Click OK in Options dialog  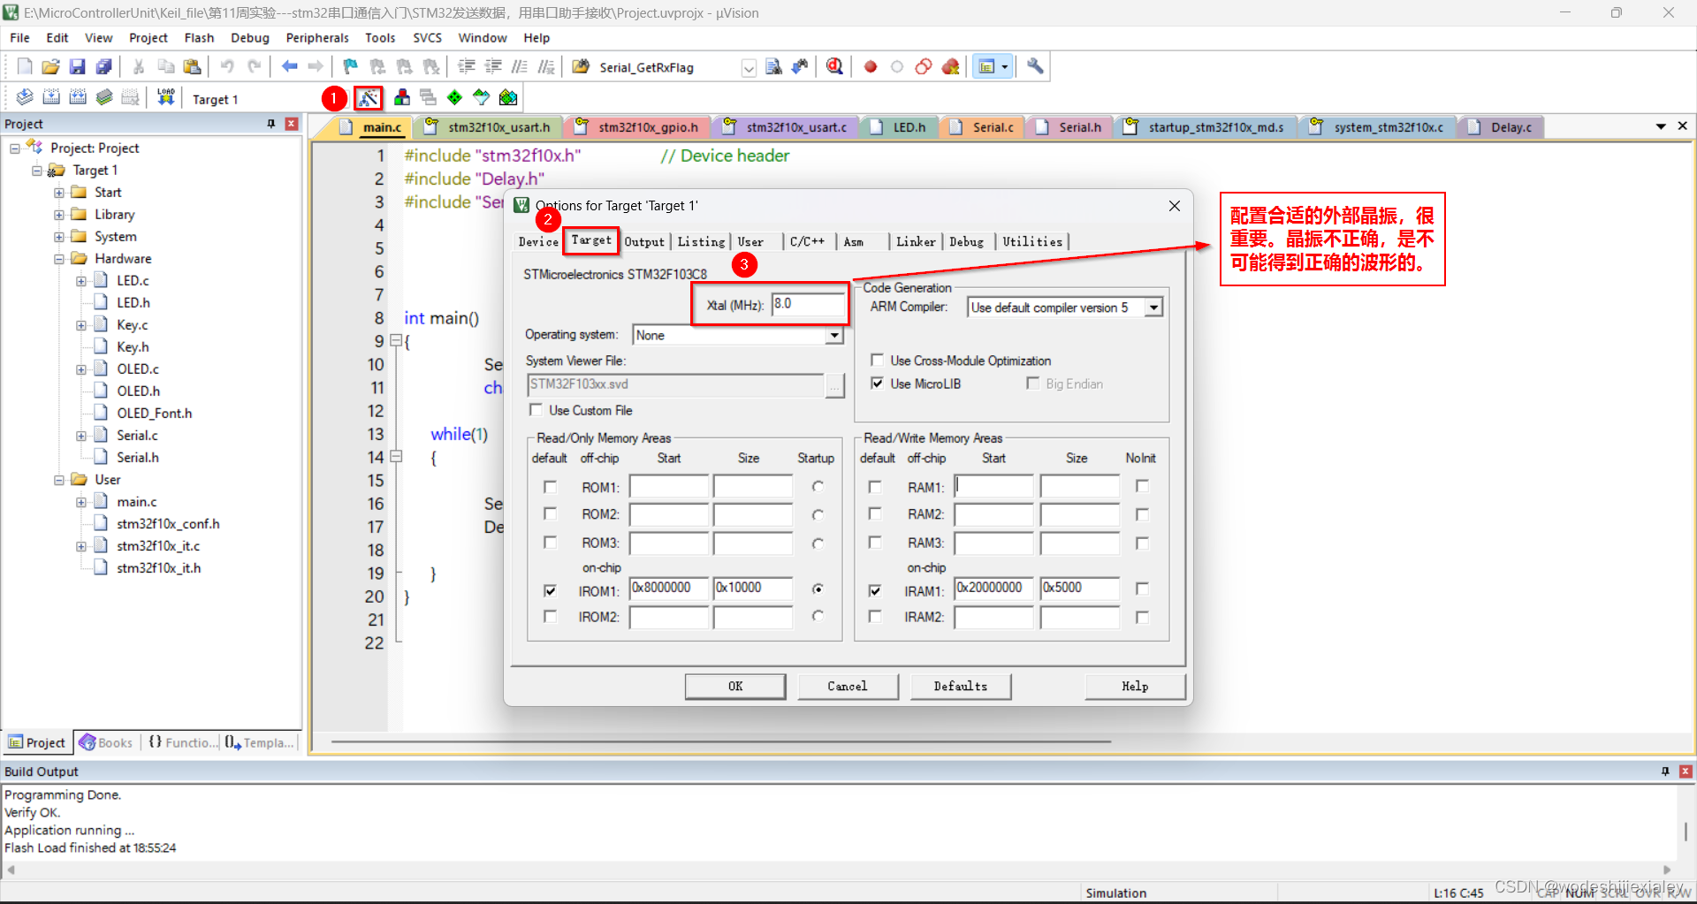735,686
